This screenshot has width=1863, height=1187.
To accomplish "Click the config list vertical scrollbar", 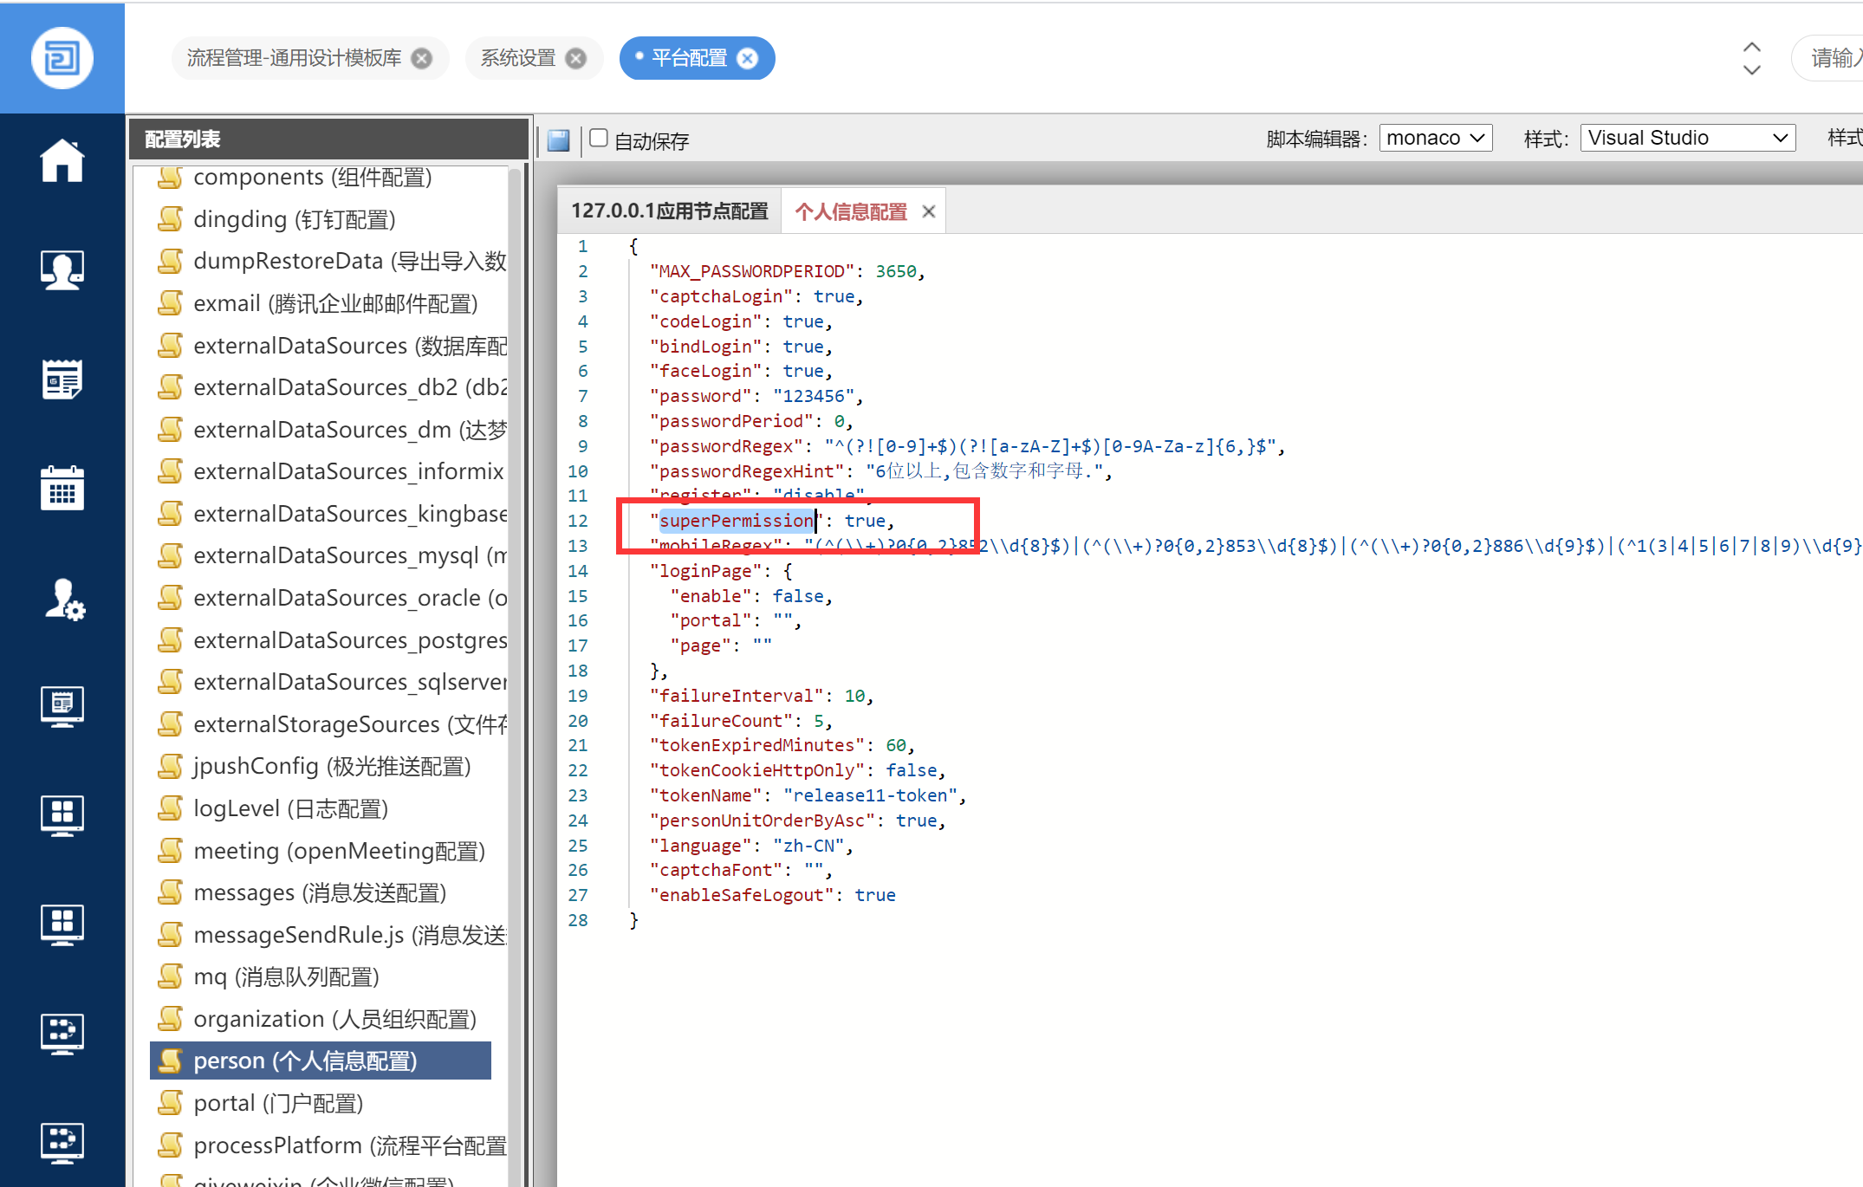I will click(516, 606).
